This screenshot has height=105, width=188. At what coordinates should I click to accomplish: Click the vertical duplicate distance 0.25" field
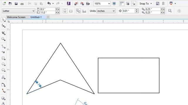(153, 13)
